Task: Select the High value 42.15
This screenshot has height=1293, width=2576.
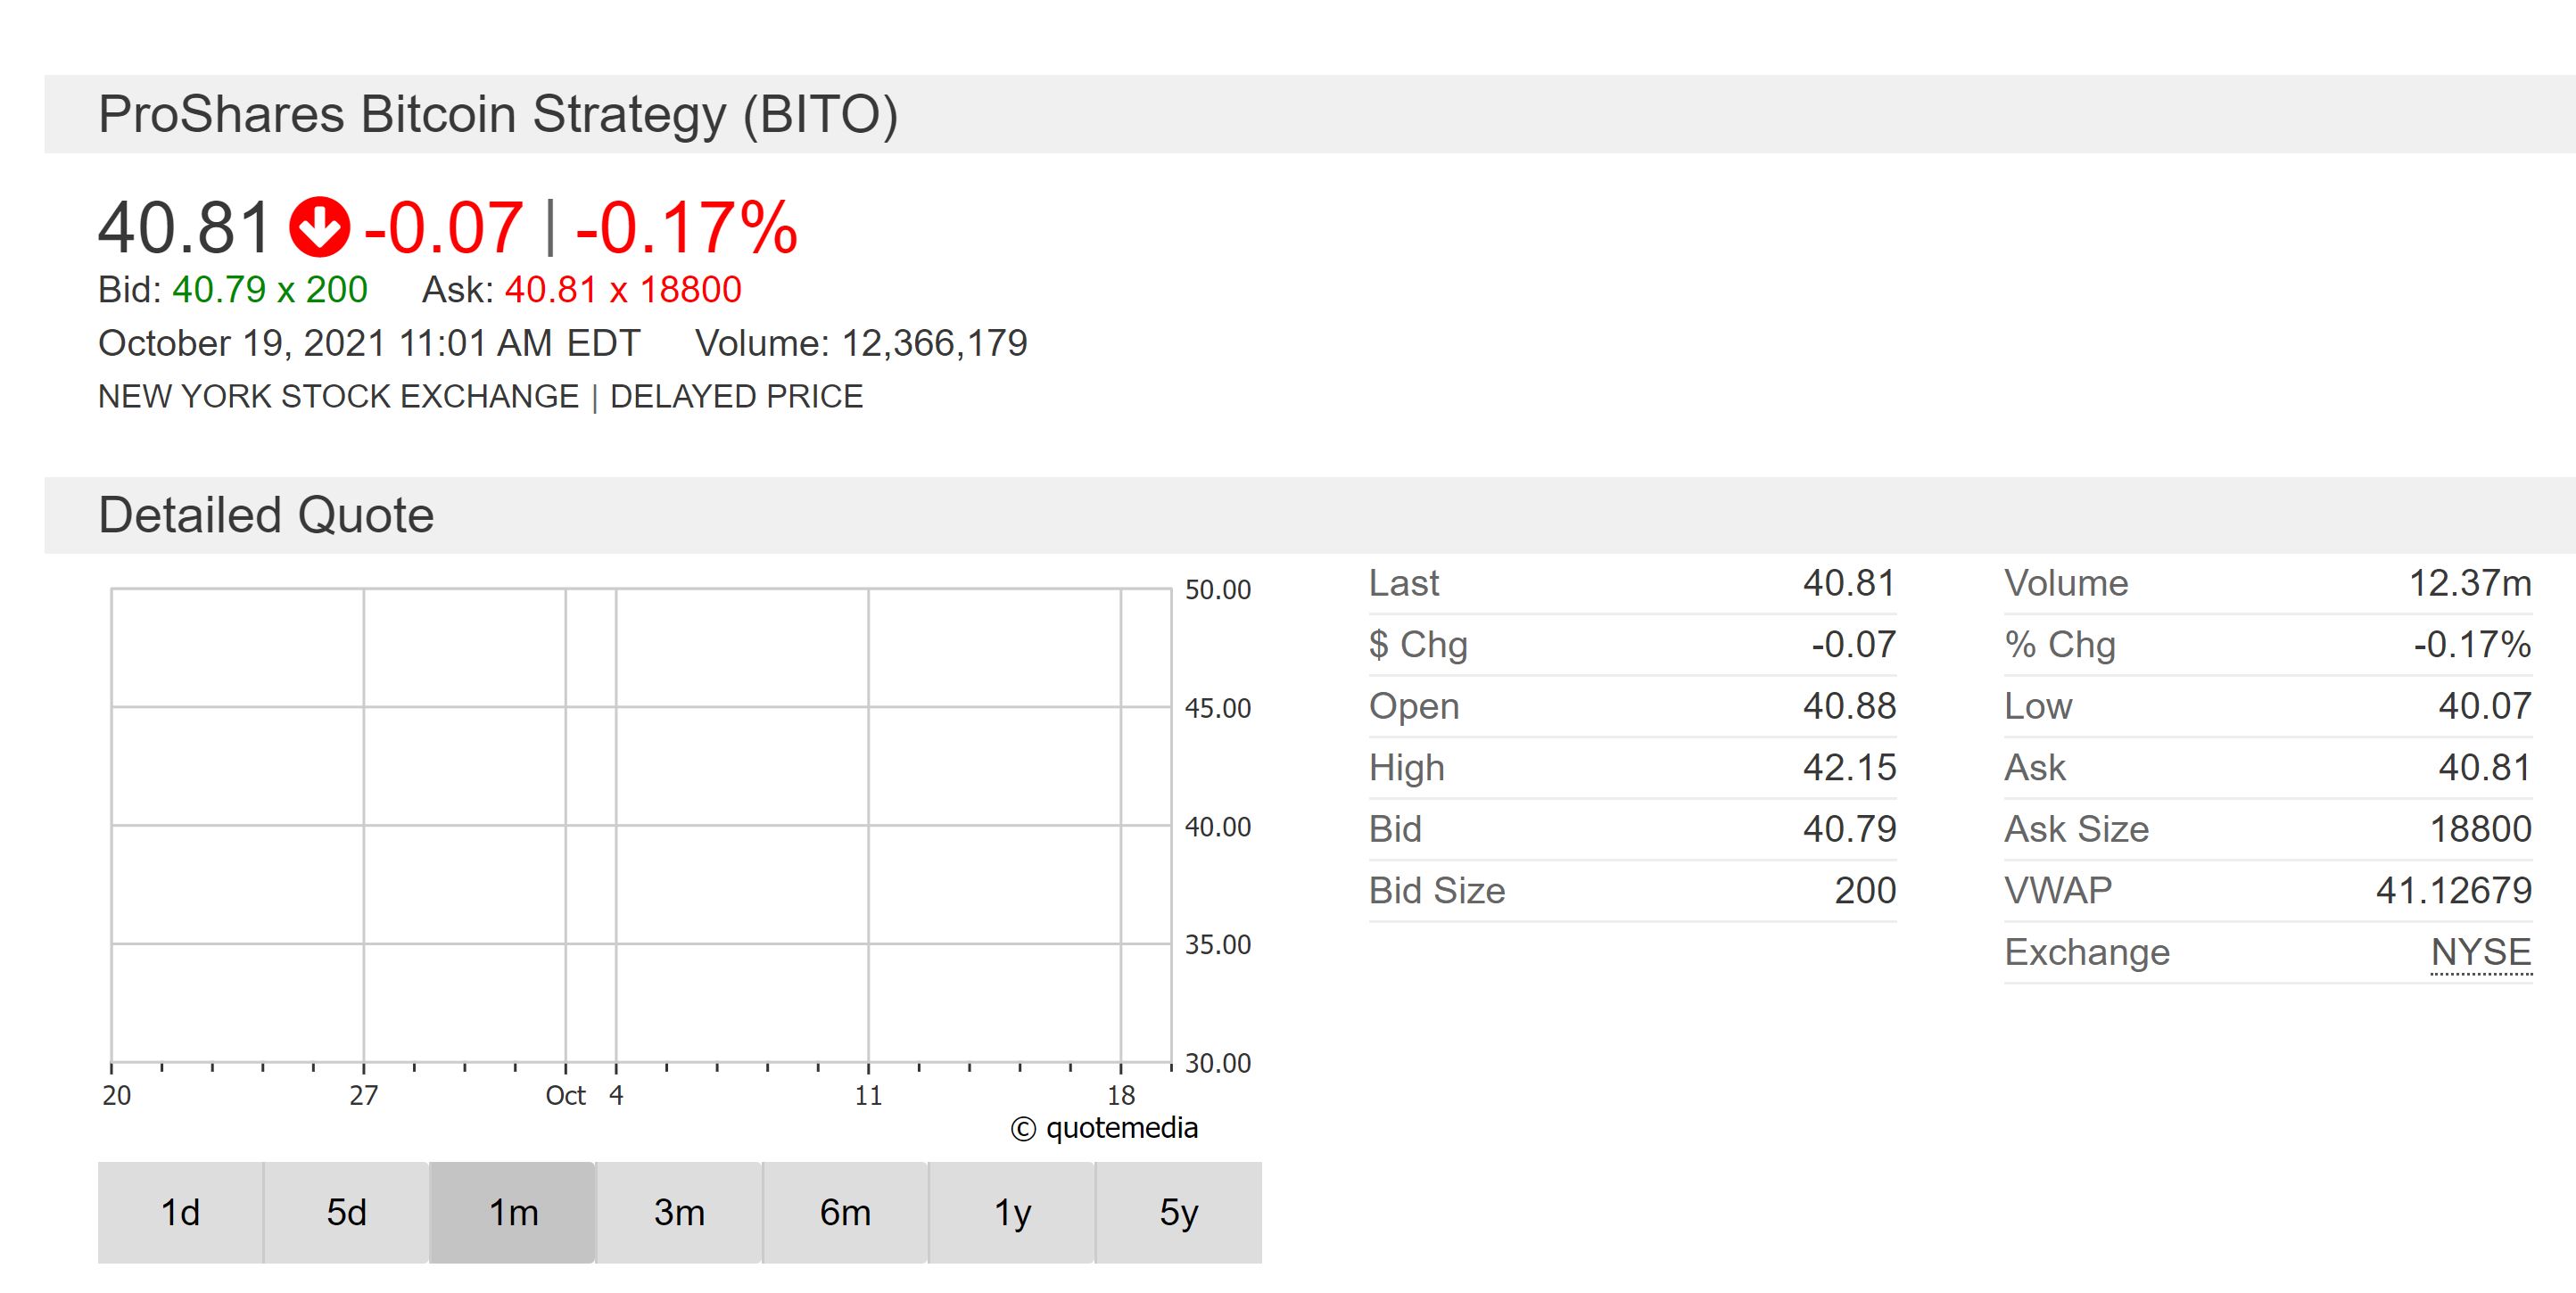Action: pos(1849,768)
